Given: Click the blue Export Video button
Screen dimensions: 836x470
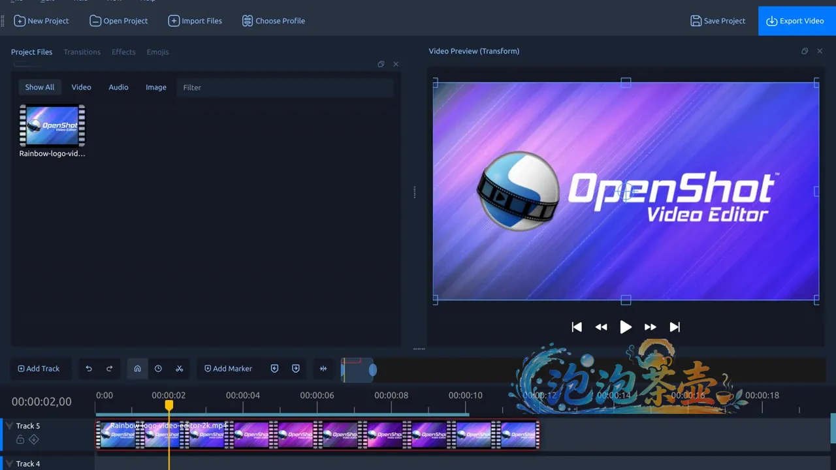Looking at the screenshot, I should 797,21.
